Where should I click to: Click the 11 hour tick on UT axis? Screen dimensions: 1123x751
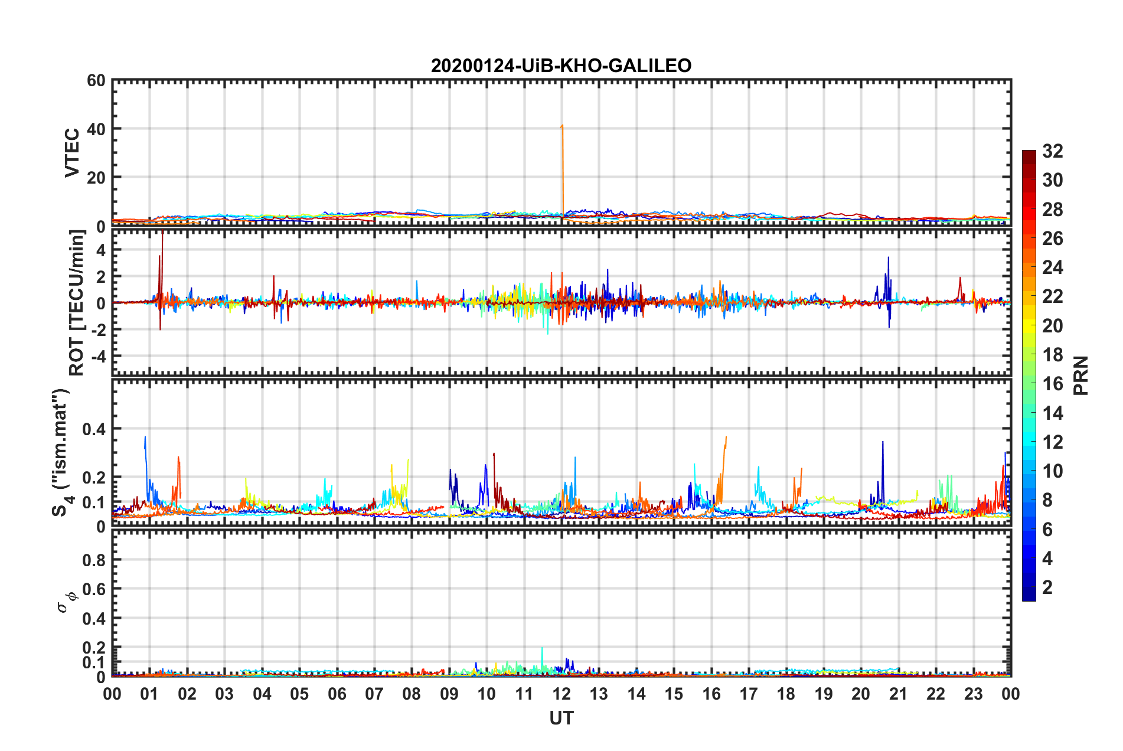524,694
